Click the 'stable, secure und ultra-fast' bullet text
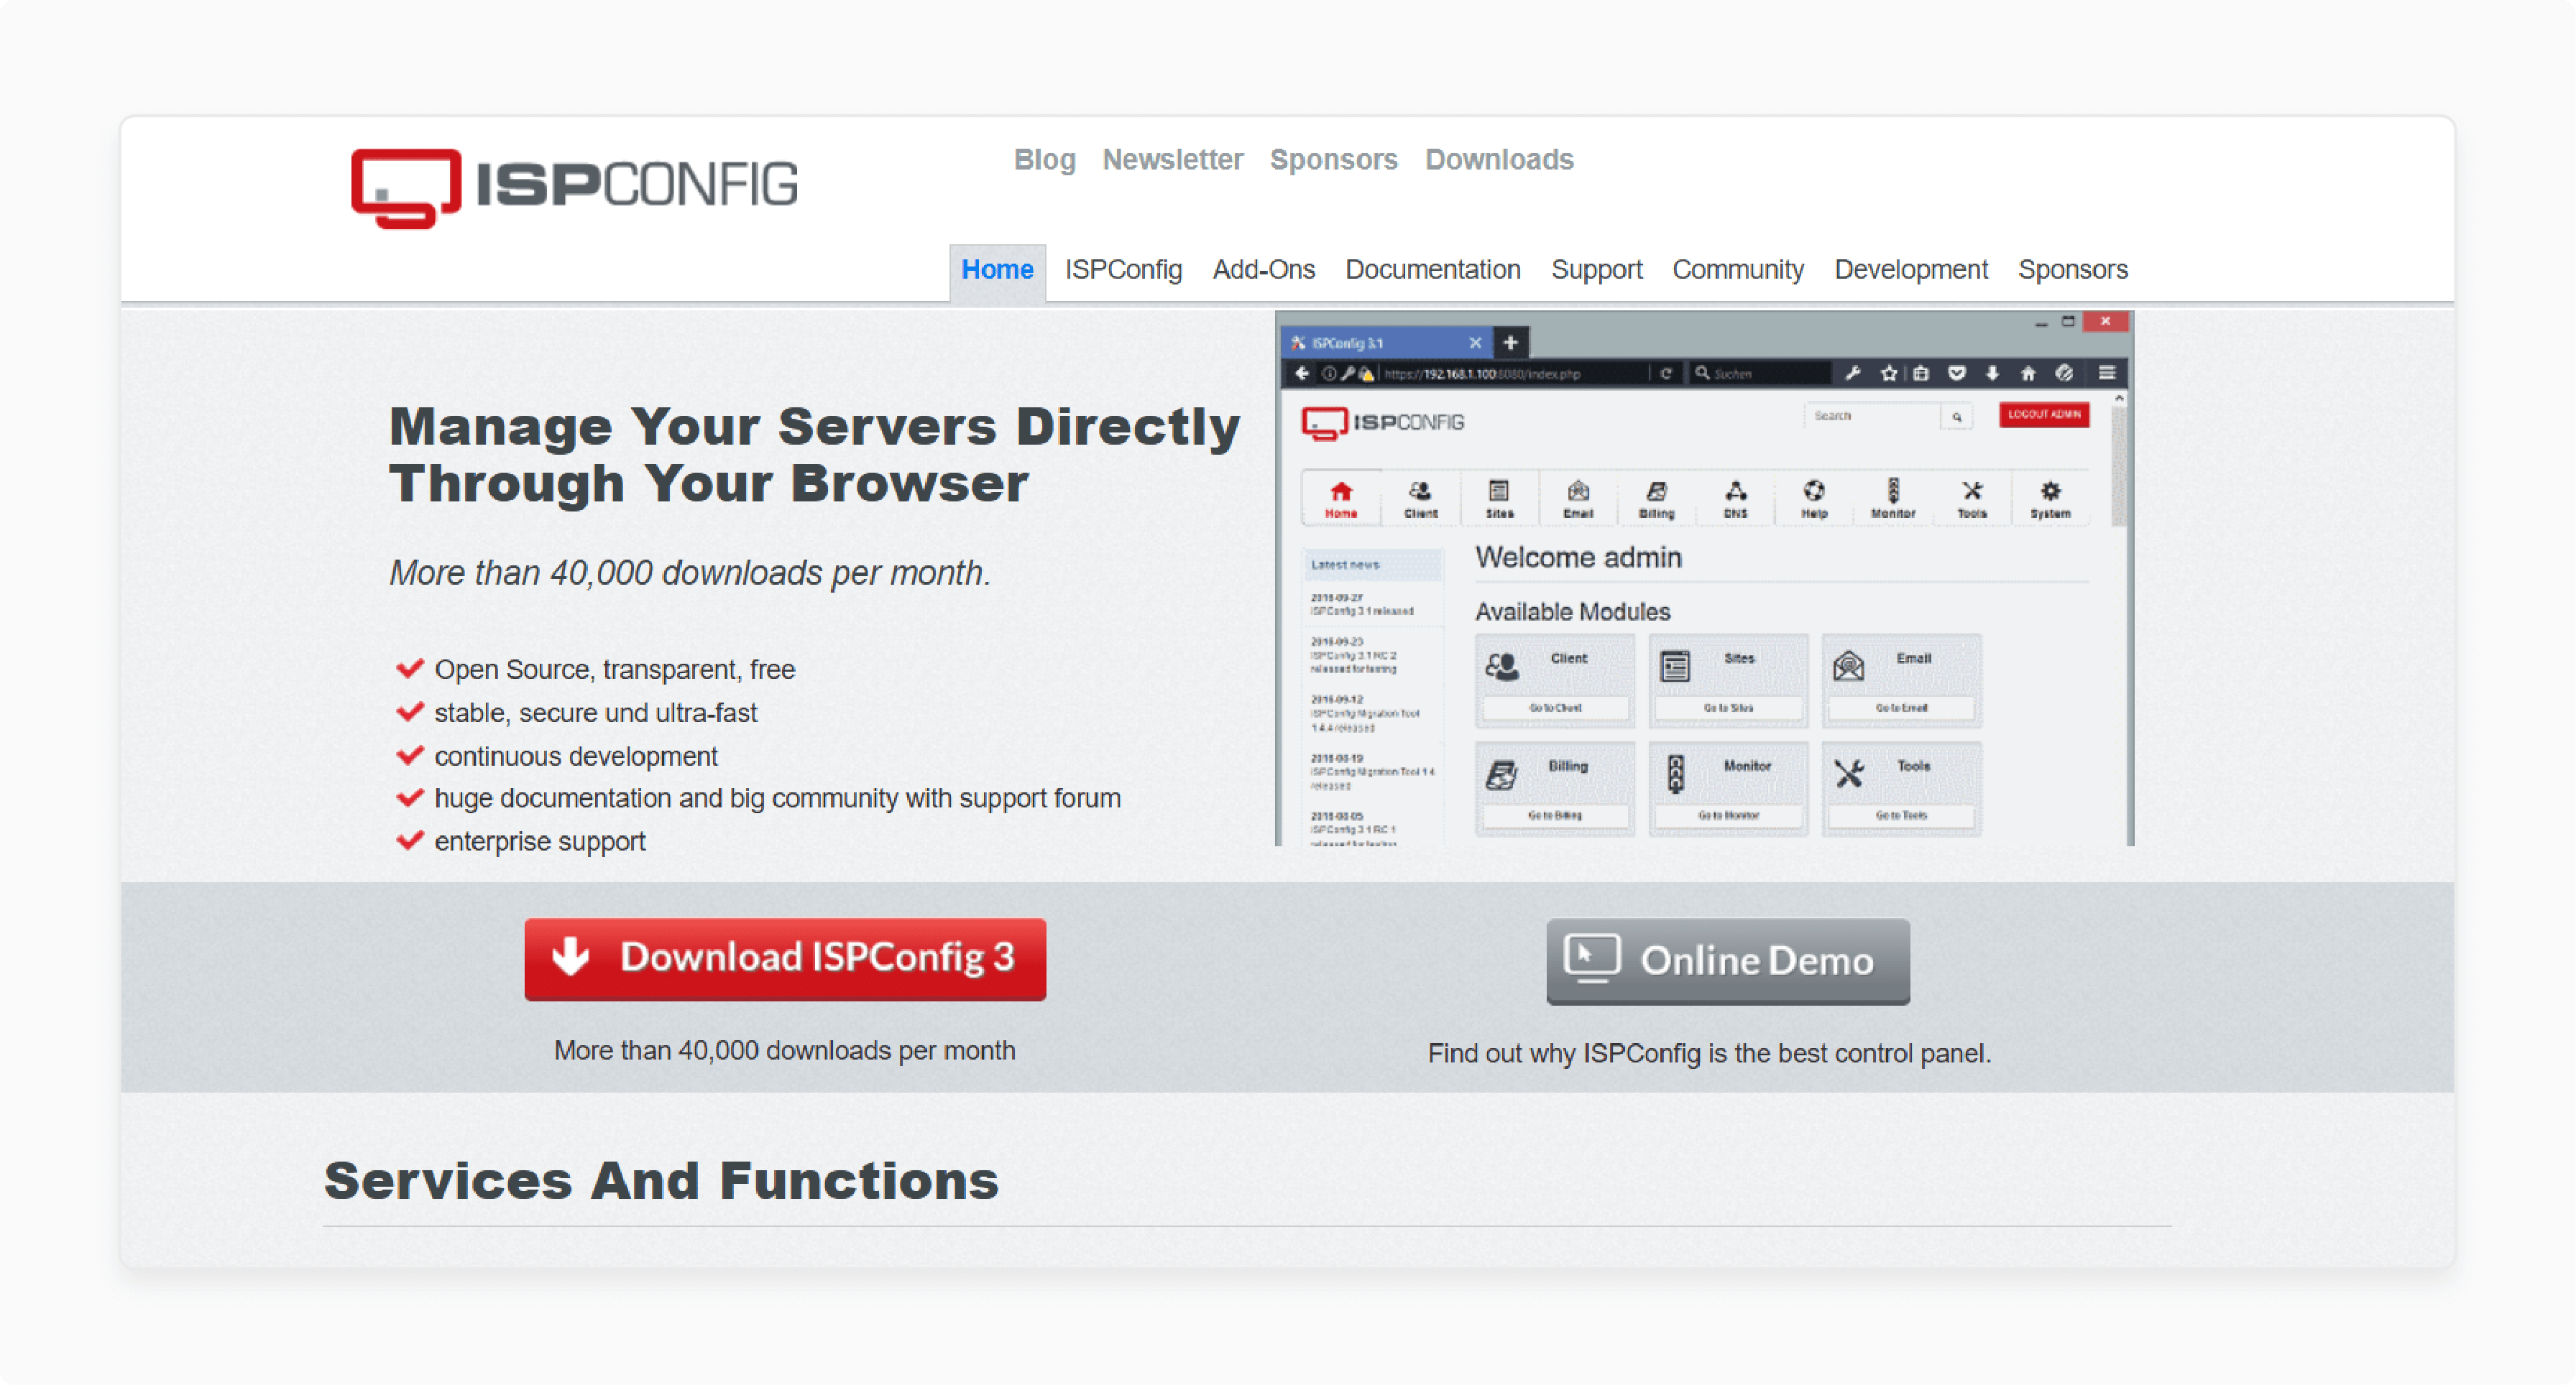This screenshot has height=1385, width=2576. click(x=595, y=713)
